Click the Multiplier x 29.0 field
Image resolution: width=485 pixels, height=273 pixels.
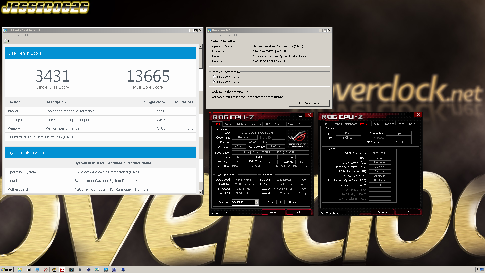(244, 184)
